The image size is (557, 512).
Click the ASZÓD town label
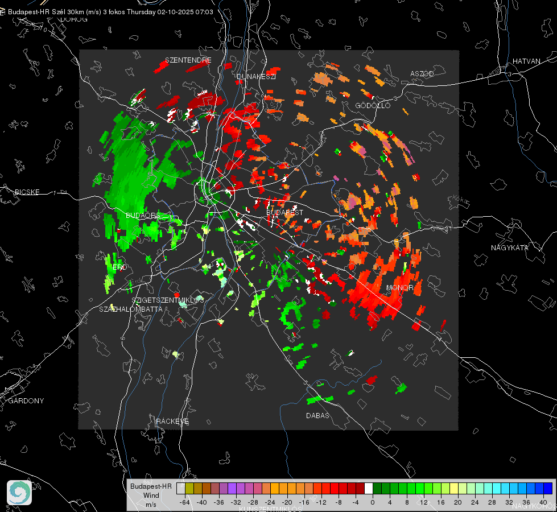tap(422, 73)
